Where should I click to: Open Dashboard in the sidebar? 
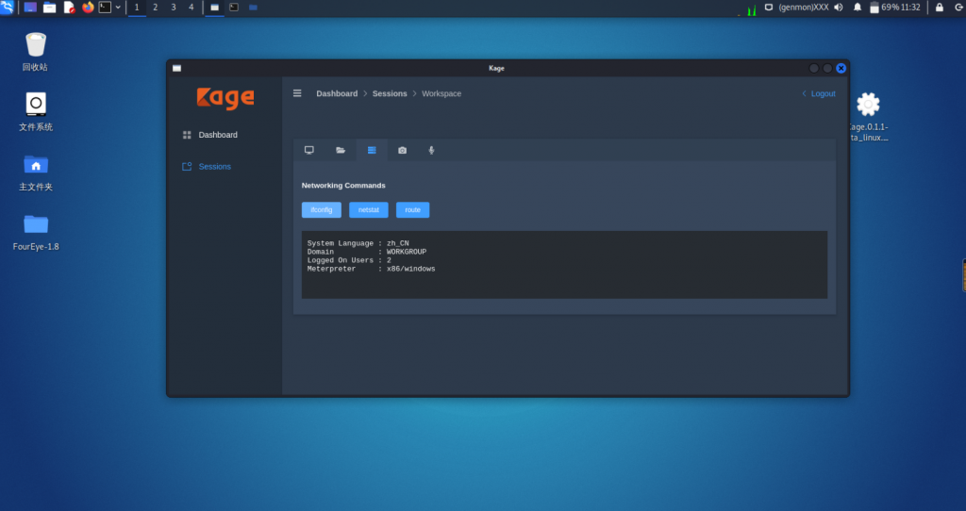(218, 135)
